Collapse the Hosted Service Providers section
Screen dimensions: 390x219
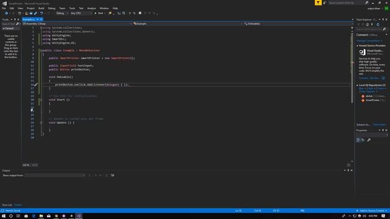[x=358, y=46]
